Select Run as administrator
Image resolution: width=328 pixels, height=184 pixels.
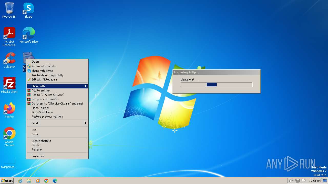pos(57,66)
